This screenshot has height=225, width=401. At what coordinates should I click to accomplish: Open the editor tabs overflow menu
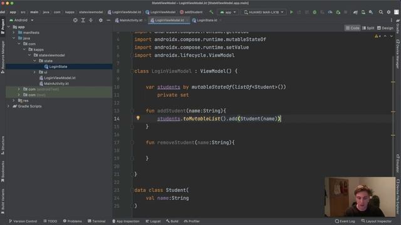click(x=391, y=20)
